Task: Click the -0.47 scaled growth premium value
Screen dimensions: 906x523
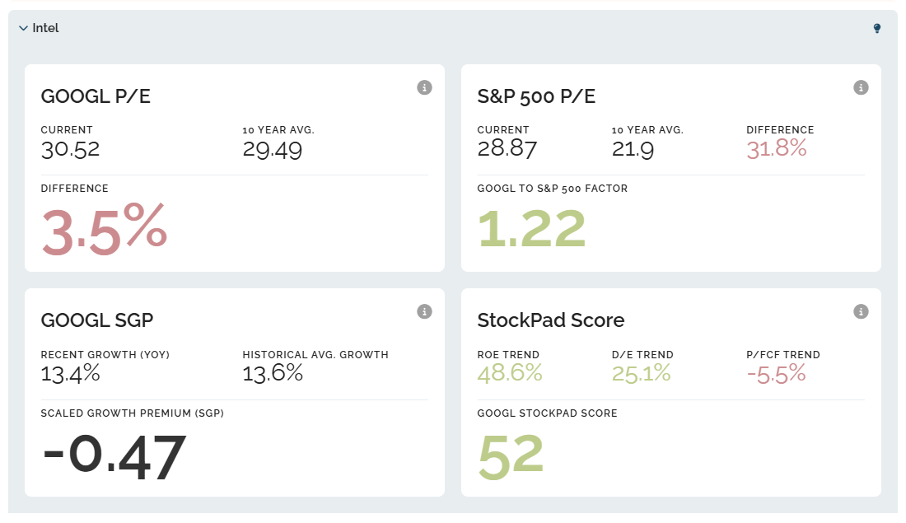Action: 114,455
